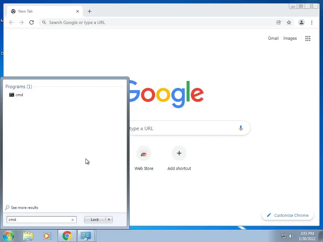The image size is (323, 242).
Task: Close the New Tab tab
Action: [x=78, y=11]
